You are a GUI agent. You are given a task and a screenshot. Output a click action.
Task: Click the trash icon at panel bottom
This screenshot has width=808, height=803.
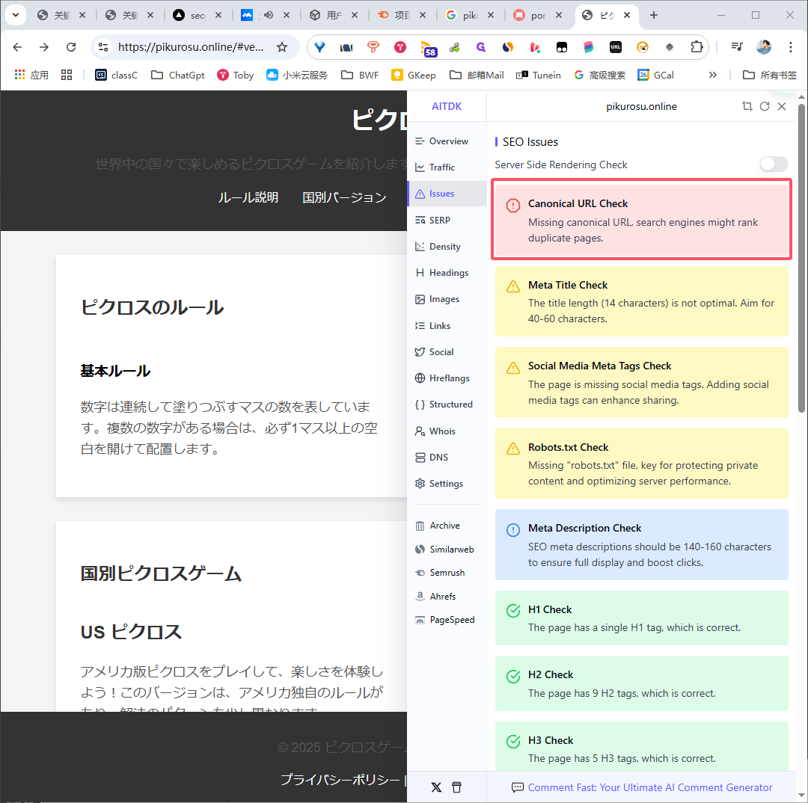tap(456, 787)
